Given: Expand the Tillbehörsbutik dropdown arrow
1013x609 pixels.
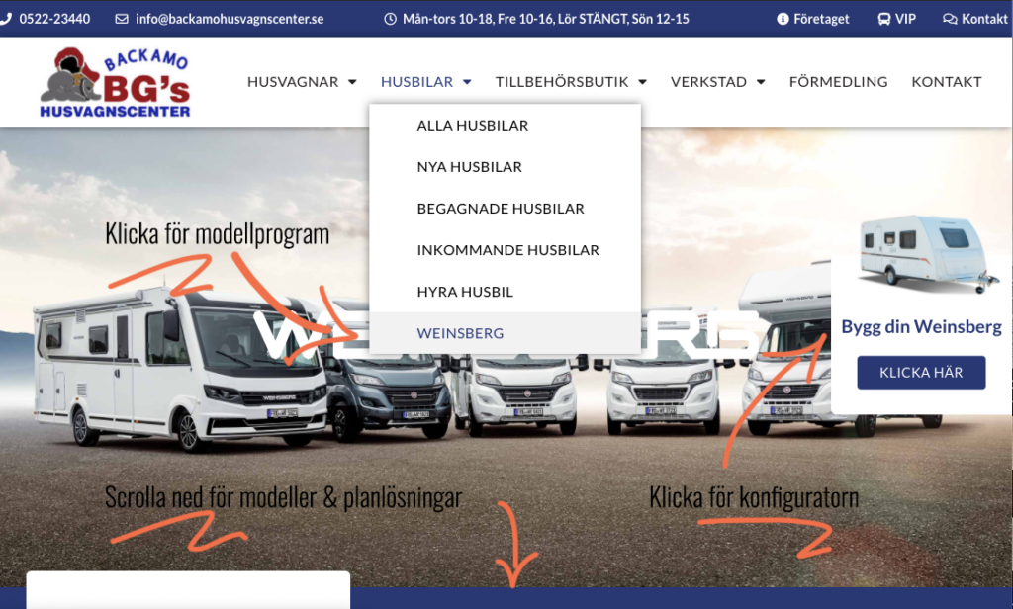Looking at the screenshot, I should pos(642,82).
